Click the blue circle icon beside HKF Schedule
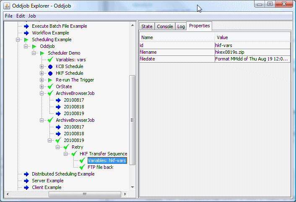This screenshot has height=202, width=296. click(x=50, y=73)
